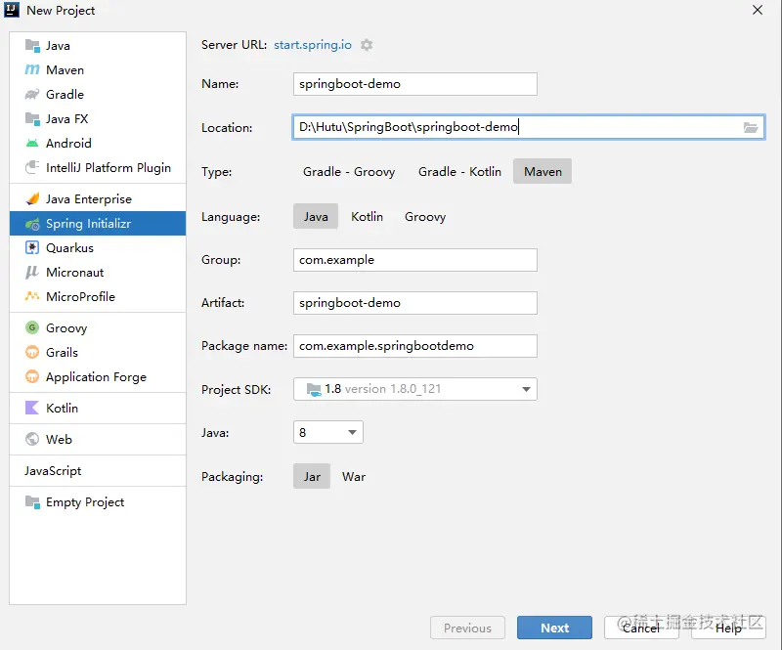The width and height of the screenshot is (782, 650).
Task: Set packaging to Jar
Action: pyautogui.click(x=312, y=476)
